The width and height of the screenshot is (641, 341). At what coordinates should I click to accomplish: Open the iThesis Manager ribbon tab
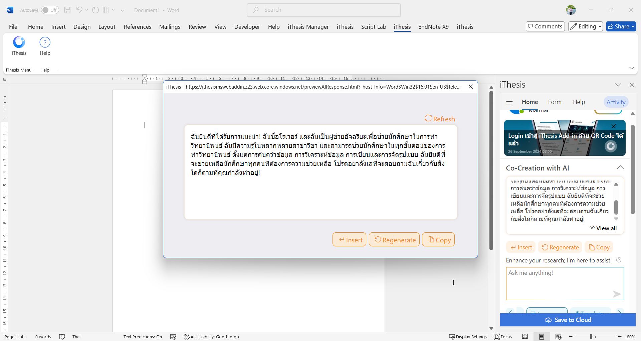(x=308, y=27)
